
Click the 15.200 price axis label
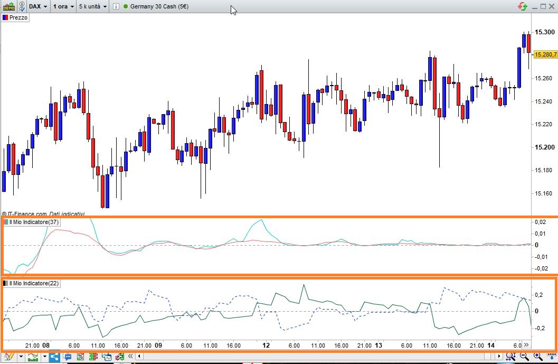coord(544,147)
